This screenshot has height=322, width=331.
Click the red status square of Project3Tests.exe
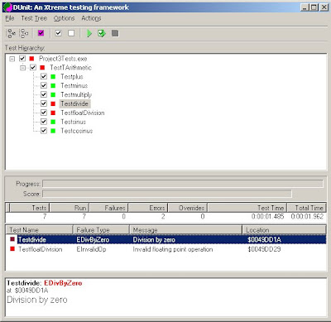click(x=31, y=59)
